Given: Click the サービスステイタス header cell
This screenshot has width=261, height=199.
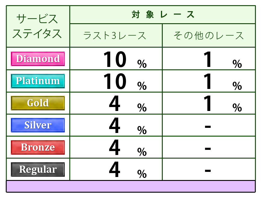Looking at the screenshot, I should click(38, 26).
